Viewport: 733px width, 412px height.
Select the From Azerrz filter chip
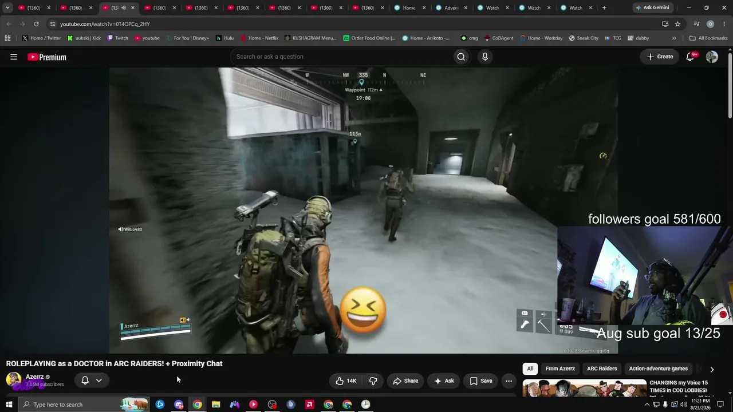click(x=560, y=369)
